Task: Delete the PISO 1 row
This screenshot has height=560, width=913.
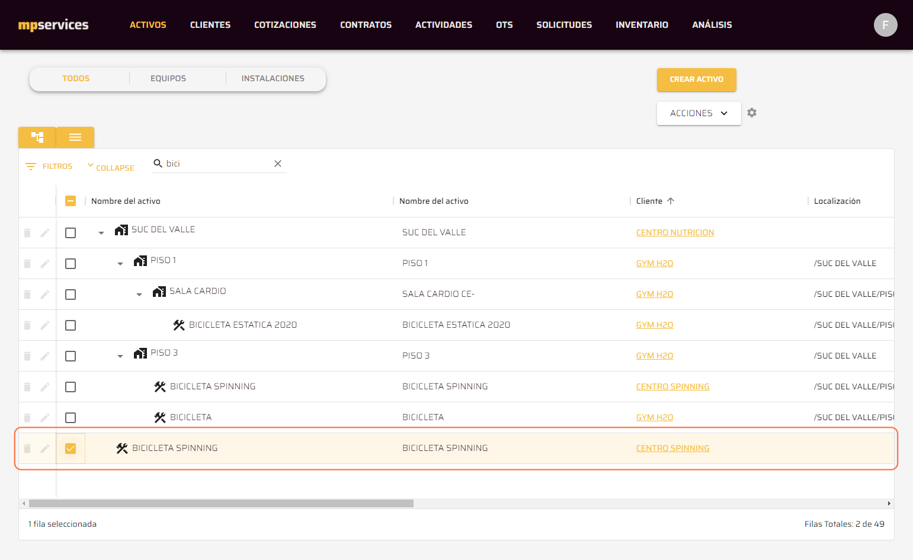Action: point(27,264)
